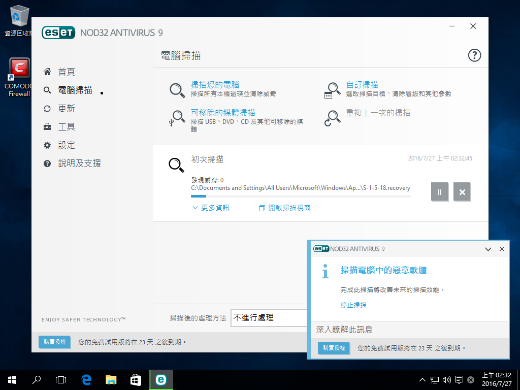Open COMODO Firewall desktop shortcut
This screenshot has width=520, height=390.
(x=19, y=77)
